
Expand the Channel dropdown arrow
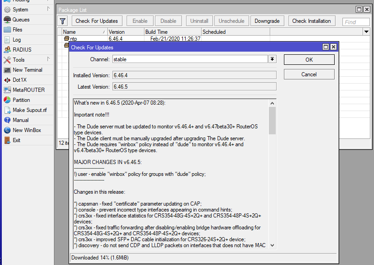pyautogui.click(x=272, y=59)
